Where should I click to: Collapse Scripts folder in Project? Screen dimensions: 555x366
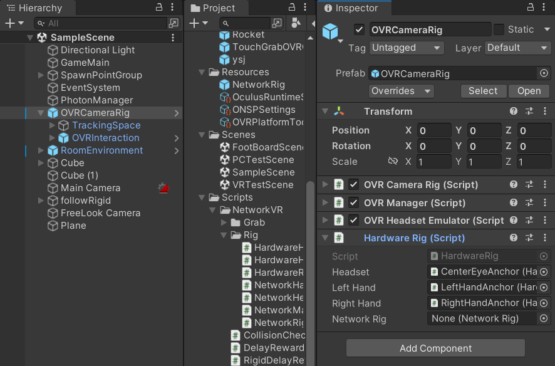202,197
